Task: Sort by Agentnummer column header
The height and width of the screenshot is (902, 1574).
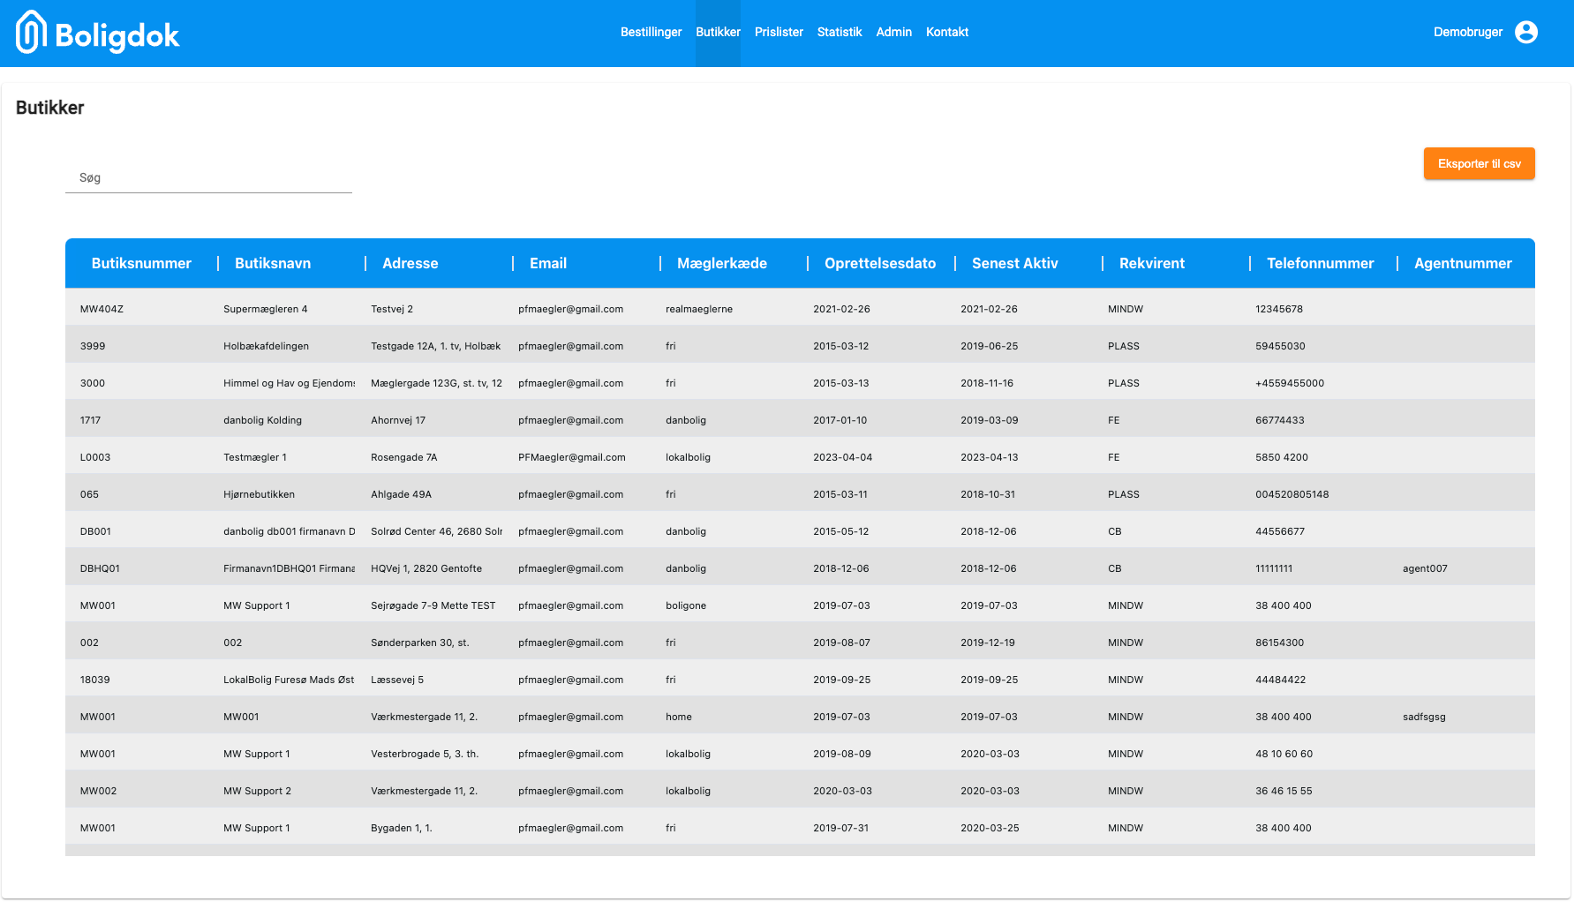Action: click(1463, 263)
